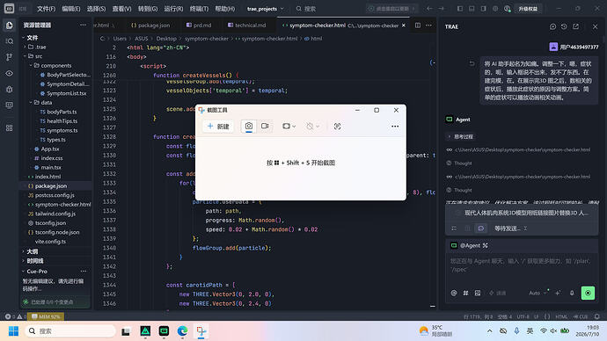This screenshot has width=607, height=341.
Task: Open the Auto model dropdown in chat
Action: click(538, 293)
